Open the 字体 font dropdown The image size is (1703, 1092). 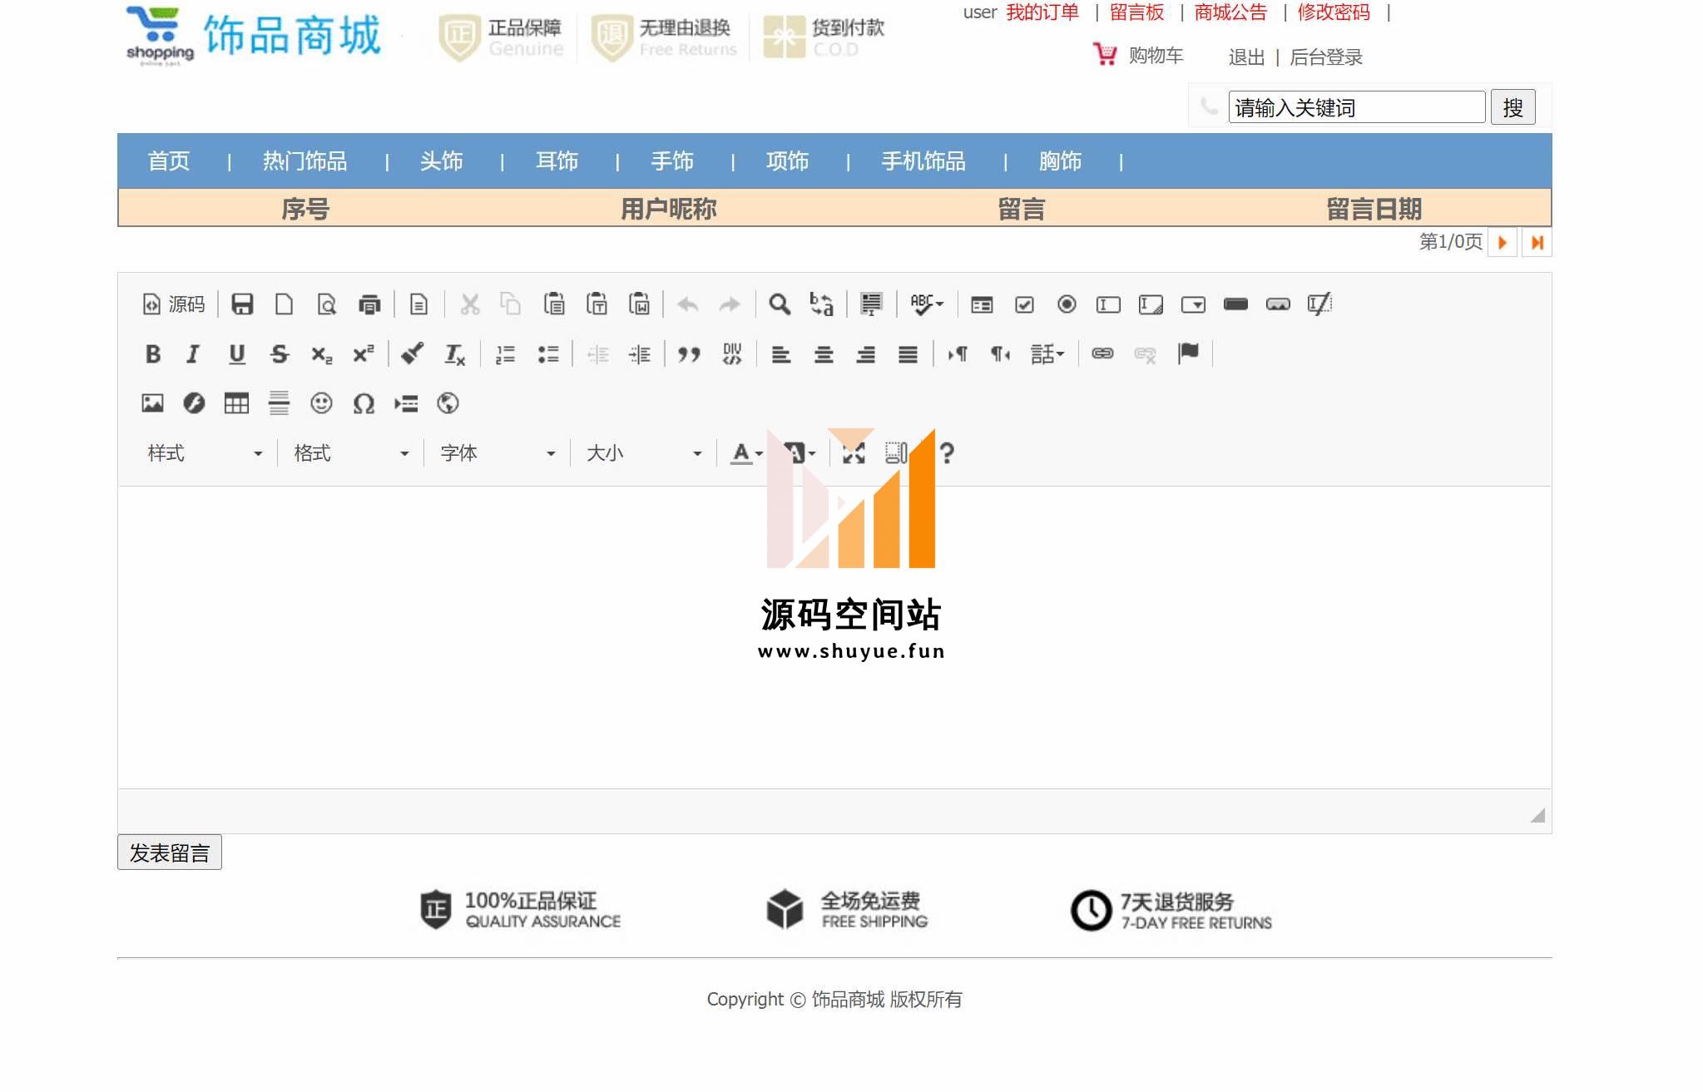point(498,453)
